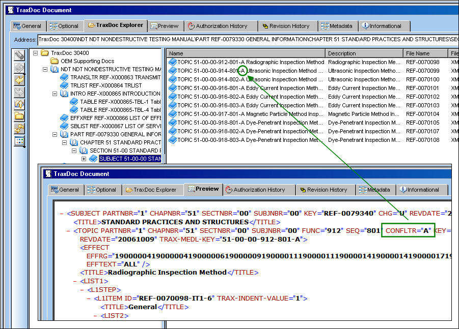Click the book icon beside SBLIST REF-X000867
The image size is (459, 329).
[x=64, y=126]
